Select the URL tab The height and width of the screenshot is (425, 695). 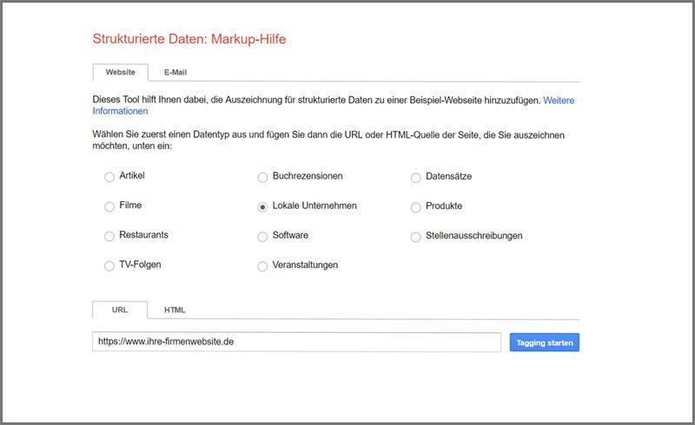tap(120, 310)
